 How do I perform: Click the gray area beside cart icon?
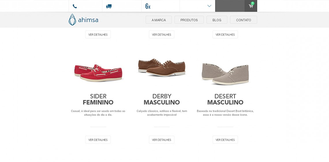click(x=230, y=6)
